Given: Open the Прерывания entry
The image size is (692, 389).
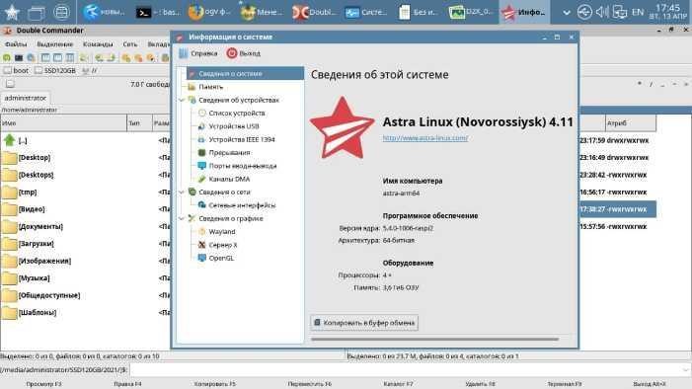Looking at the screenshot, I should pos(229,153).
